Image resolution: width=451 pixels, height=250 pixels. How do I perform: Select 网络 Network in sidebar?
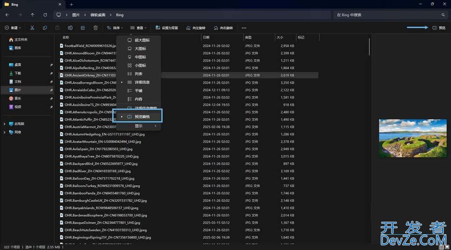click(x=15, y=132)
